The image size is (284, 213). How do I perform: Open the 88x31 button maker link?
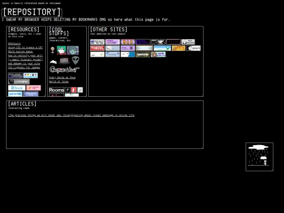click(x=21, y=52)
